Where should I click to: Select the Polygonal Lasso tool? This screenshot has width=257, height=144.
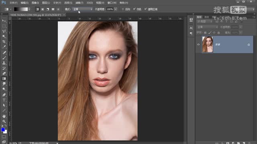click(x=4, y=31)
